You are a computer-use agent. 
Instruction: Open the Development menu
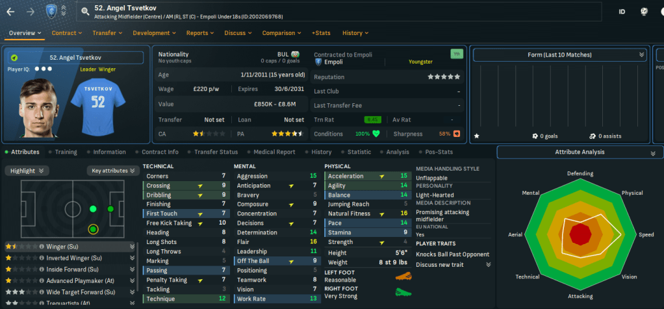click(155, 32)
